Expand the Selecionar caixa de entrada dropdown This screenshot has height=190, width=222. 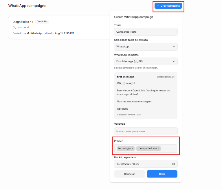click(146, 47)
